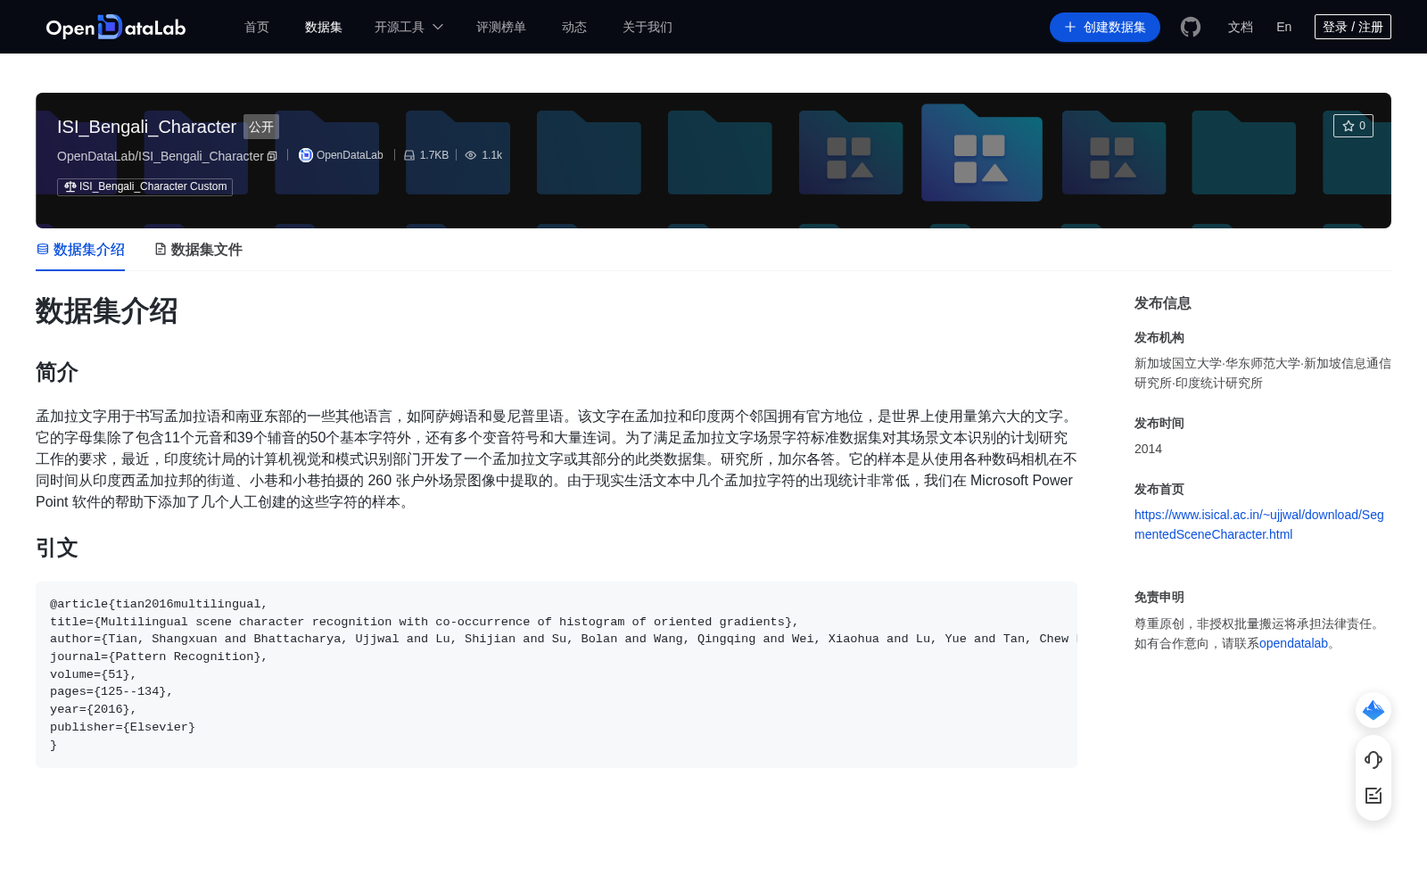
Task: Click the 公开 visibility badge
Action: click(261, 127)
